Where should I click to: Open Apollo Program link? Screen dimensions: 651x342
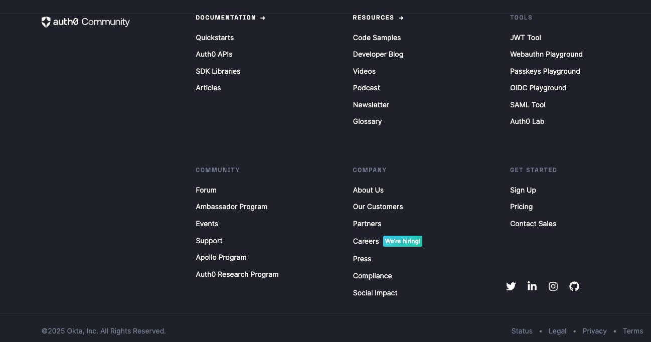tap(221, 257)
